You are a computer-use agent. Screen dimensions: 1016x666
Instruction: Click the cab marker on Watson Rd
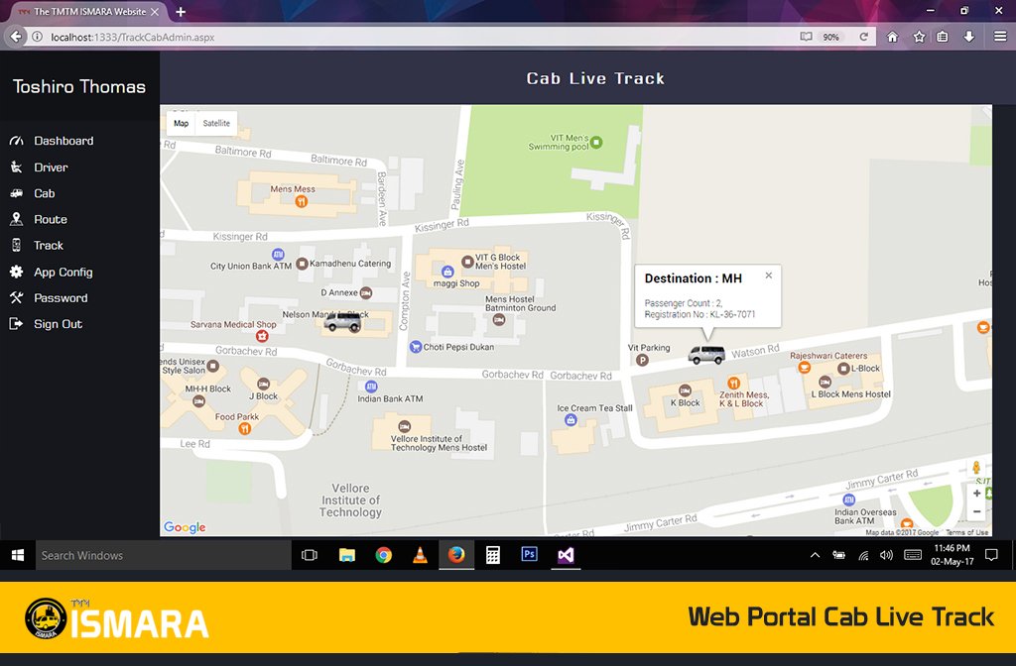706,354
